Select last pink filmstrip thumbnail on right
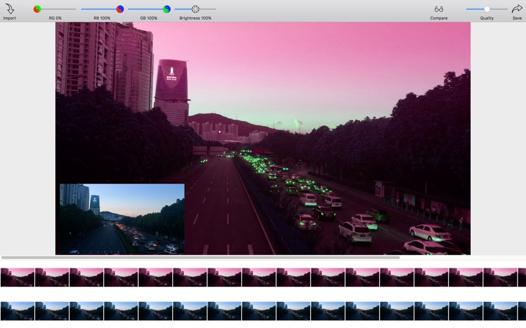The height and width of the screenshot is (328, 526). tap(522, 277)
